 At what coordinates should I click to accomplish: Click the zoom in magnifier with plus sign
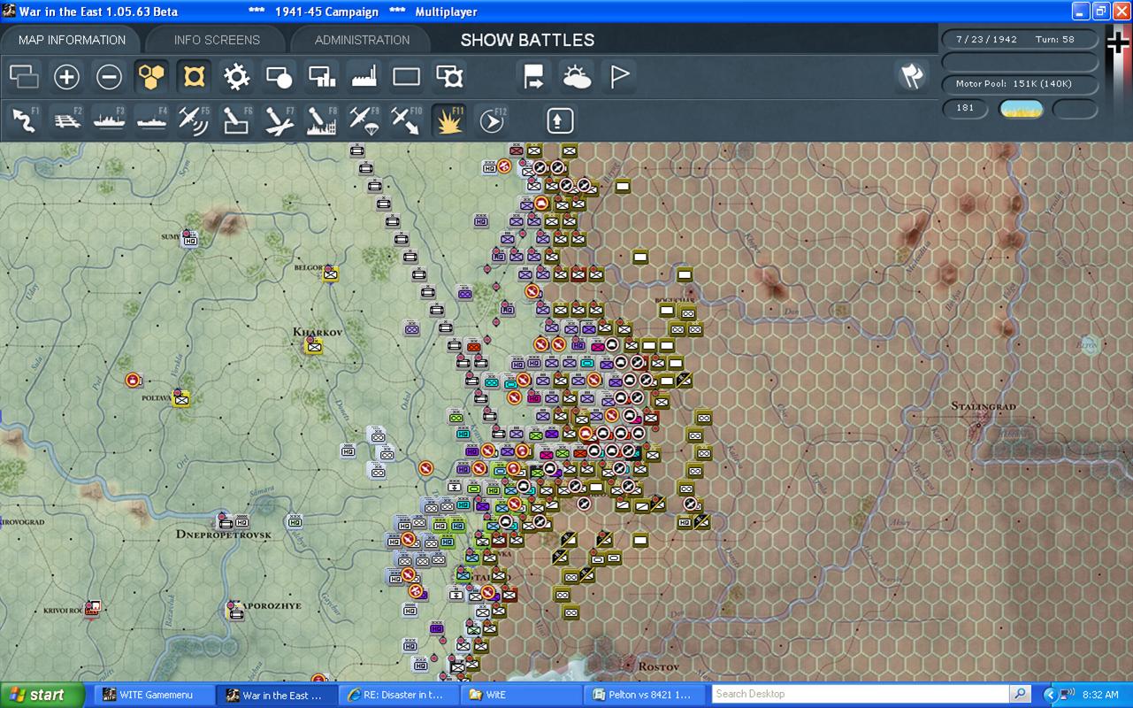tap(66, 77)
